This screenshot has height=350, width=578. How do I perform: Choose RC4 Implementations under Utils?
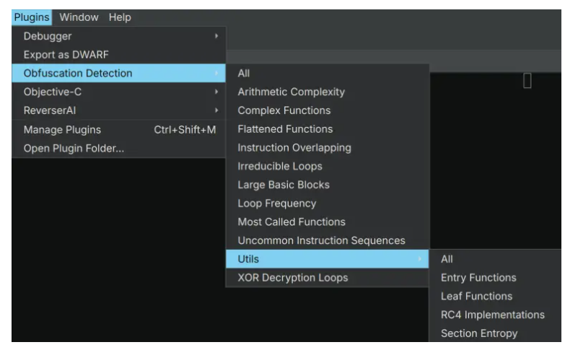coord(496,315)
